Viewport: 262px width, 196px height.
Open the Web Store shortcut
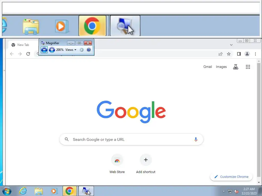(x=117, y=164)
